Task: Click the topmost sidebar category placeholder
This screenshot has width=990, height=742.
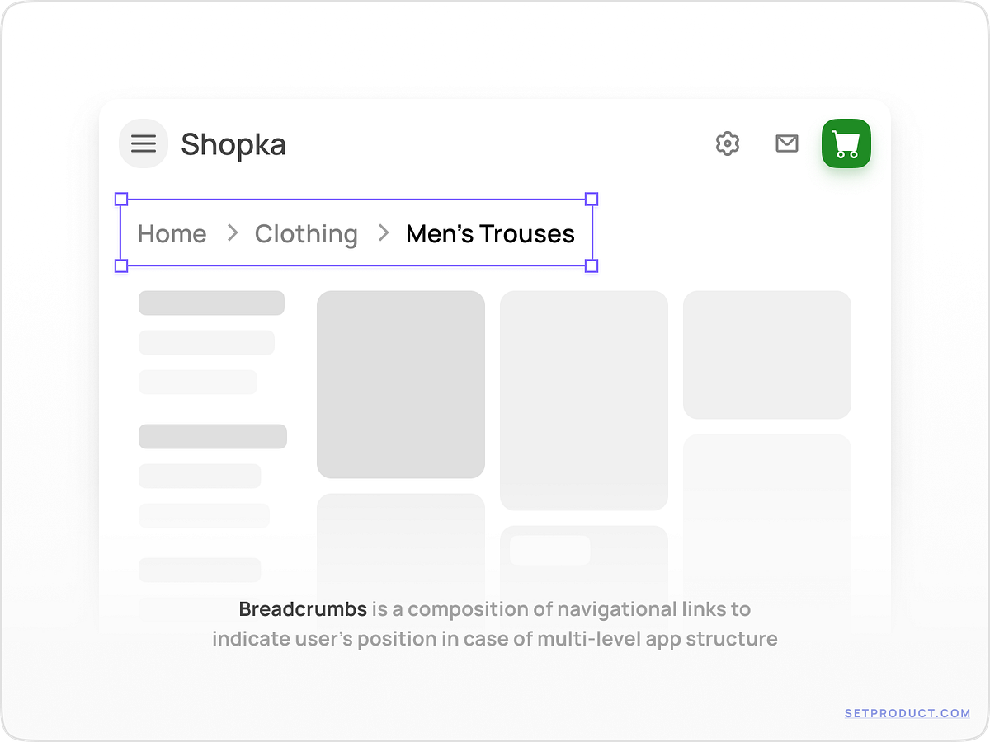Action: click(211, 303)
